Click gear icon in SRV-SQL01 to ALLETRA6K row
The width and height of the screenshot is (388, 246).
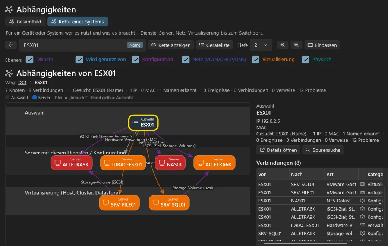pyautogui.click(x=363, y=233)
